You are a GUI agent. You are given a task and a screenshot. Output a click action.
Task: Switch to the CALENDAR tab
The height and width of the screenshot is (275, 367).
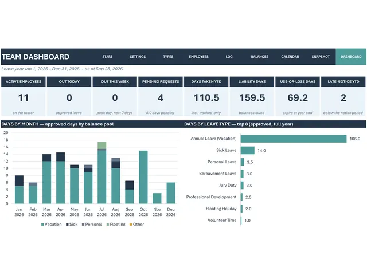click(290, 57)
